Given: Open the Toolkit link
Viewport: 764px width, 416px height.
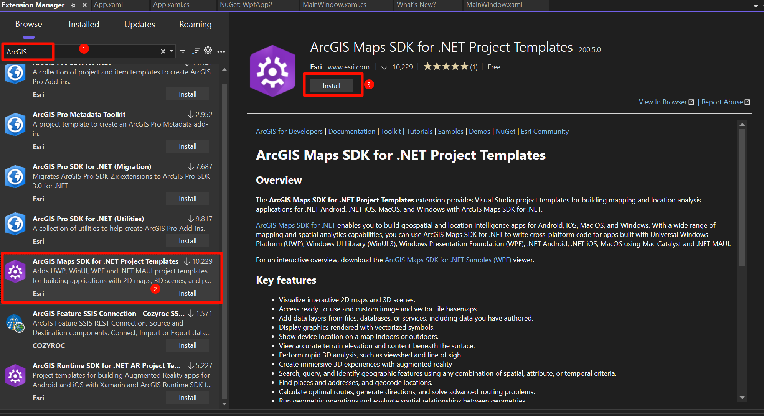Looking at the screenshot, I should [391, 132].
